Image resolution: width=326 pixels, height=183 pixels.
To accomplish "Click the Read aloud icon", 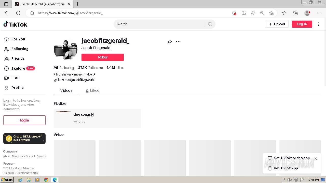I will pyautogui.click(x=253, y=13).
